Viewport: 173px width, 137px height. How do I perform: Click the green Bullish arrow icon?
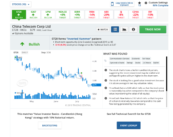point(22,44)
